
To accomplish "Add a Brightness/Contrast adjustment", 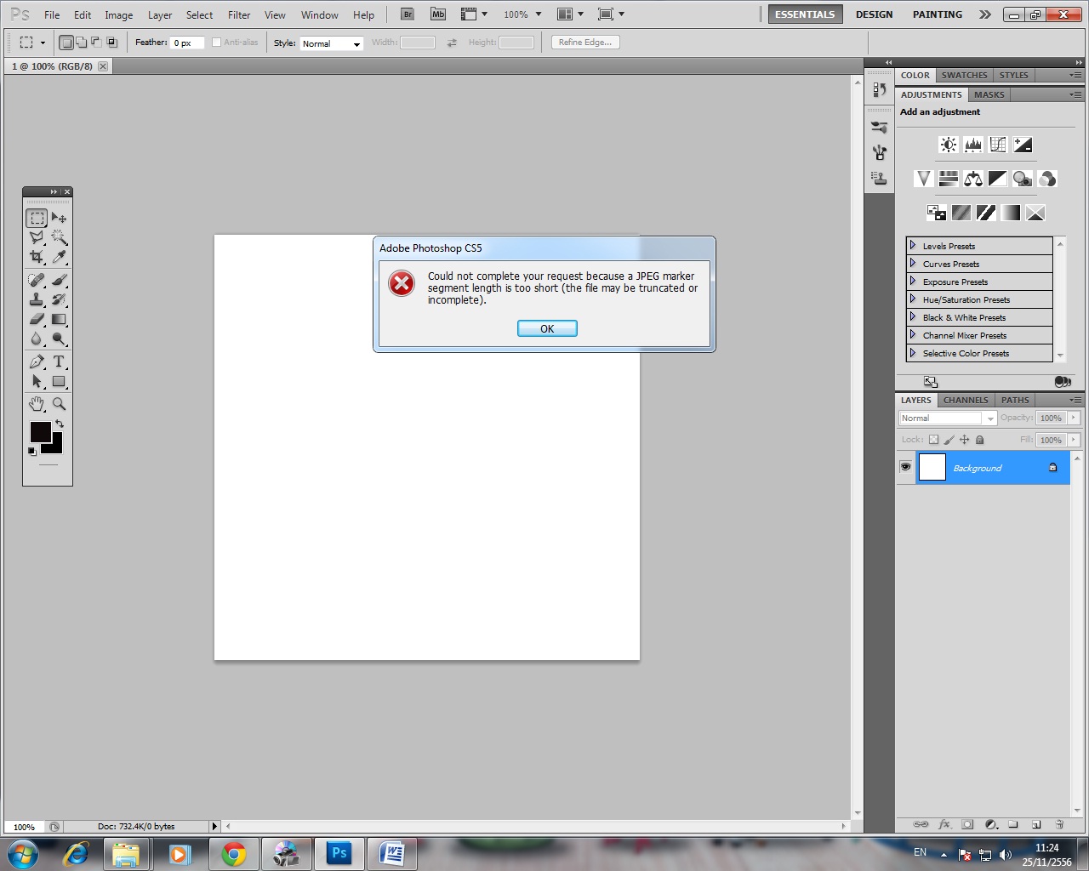I will click(949, 145).
